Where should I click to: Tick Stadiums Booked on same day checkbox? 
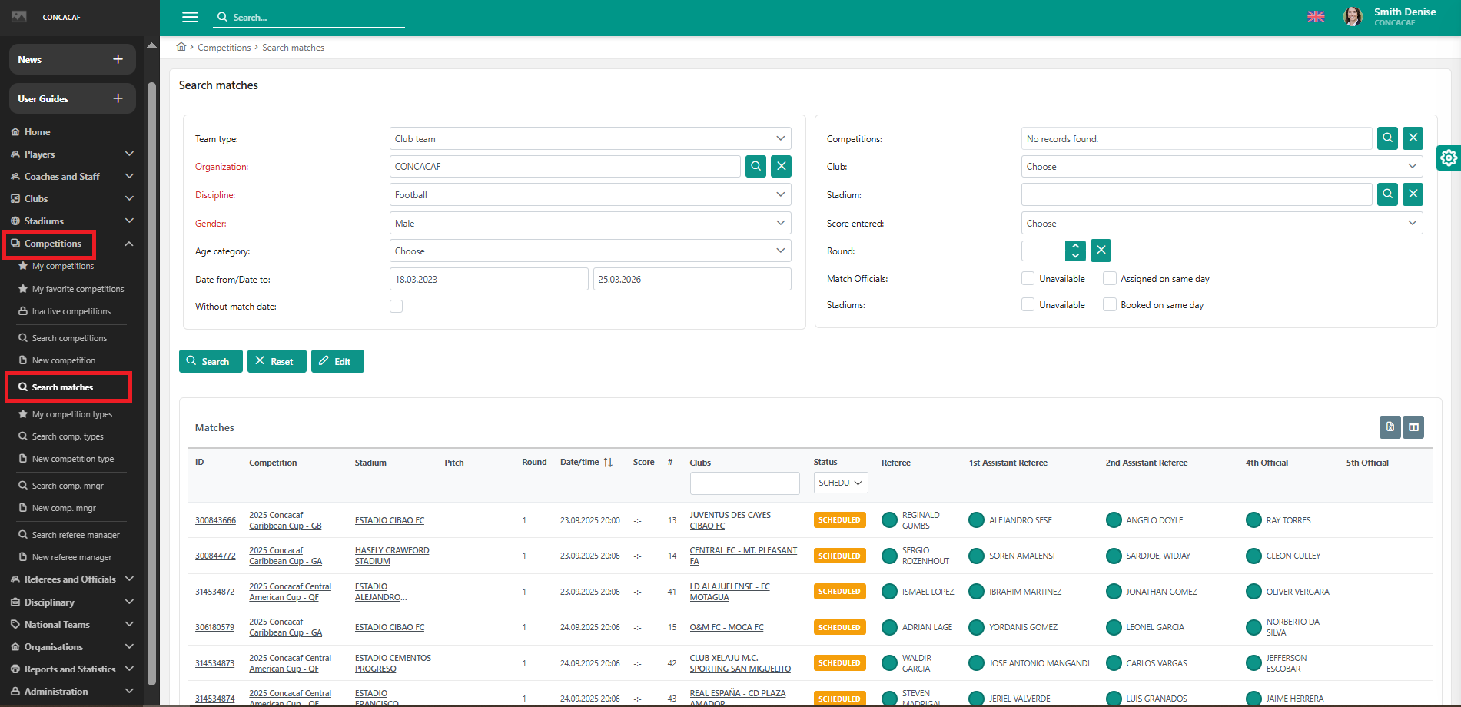[x=1109, y=304]
